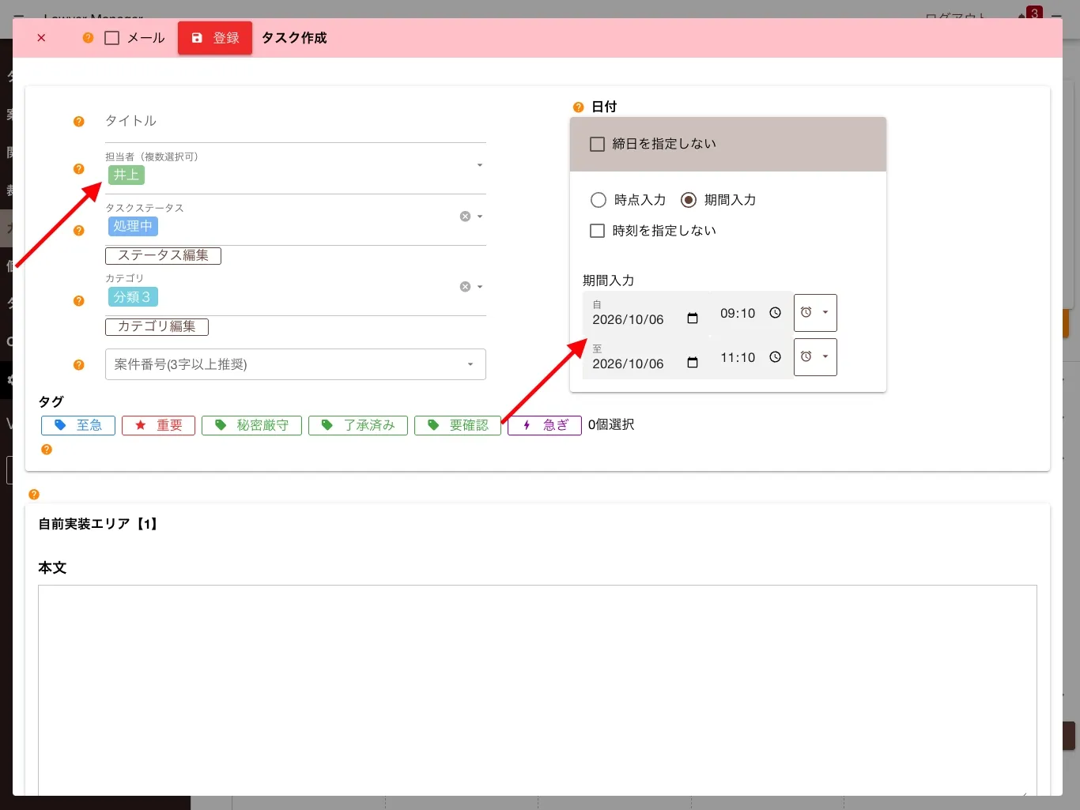Click the 井上 assignee chip
This screenshot has height=810, width=1080.
(x=127, y=175)
